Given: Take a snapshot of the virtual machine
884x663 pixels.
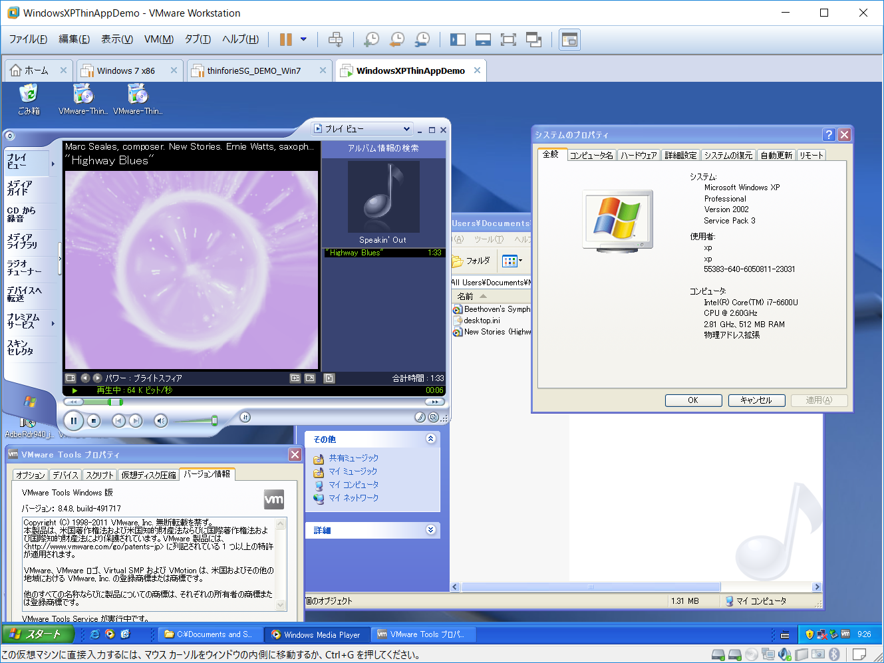Looking at the screenshot, I should (372, 39).
